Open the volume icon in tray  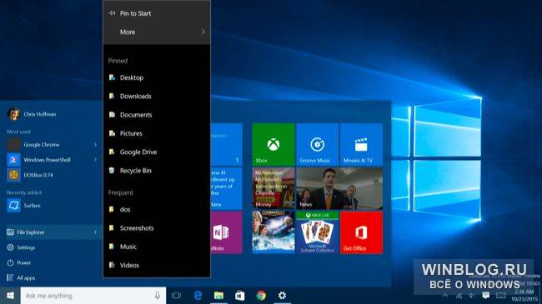point(472,296)
